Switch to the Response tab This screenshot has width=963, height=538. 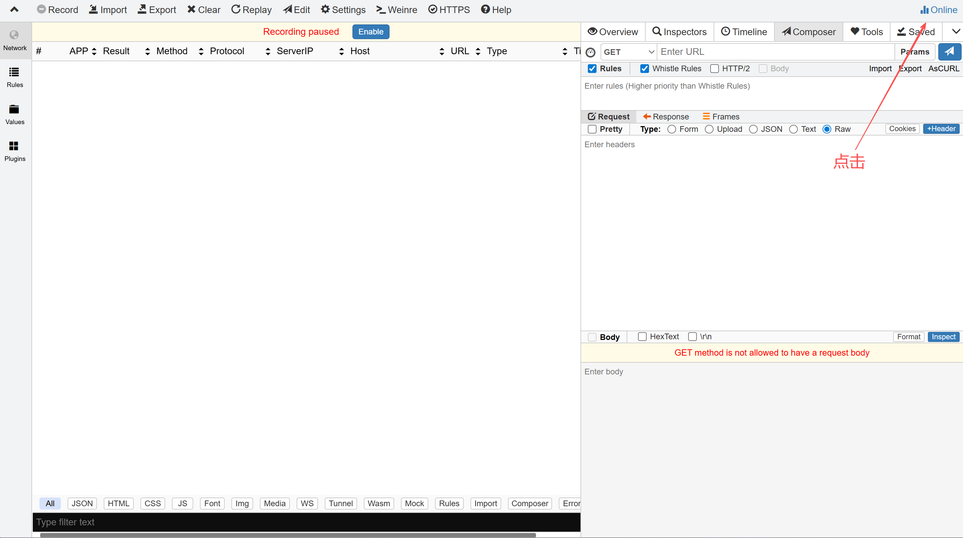(665, 117)
